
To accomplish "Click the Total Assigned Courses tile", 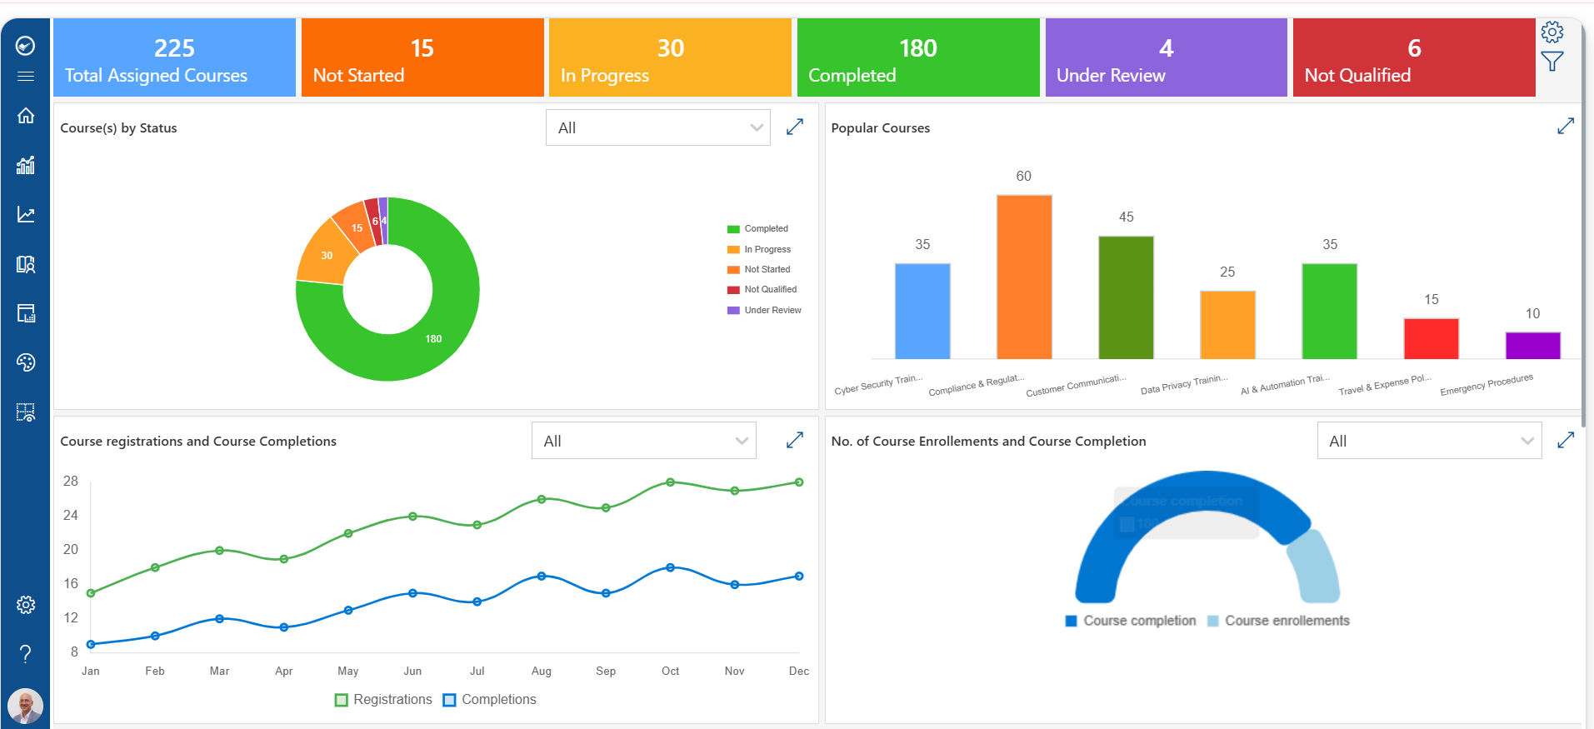I will click(x=175, y=57).
